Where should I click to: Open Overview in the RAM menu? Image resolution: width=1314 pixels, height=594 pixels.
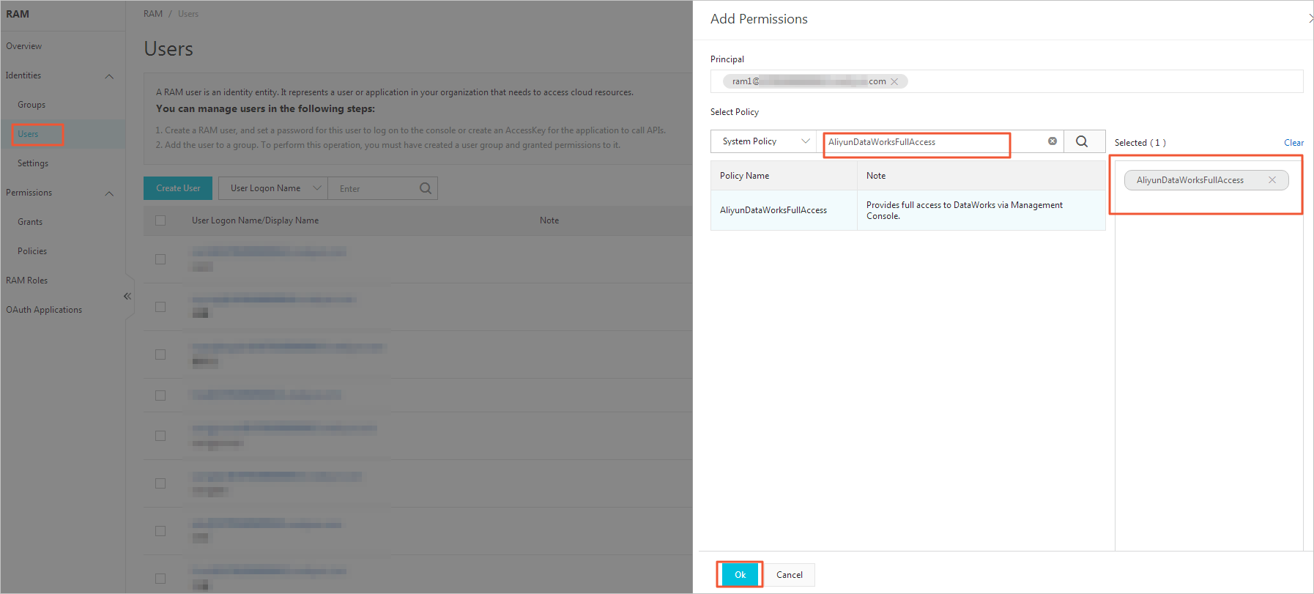click(24, 46)
